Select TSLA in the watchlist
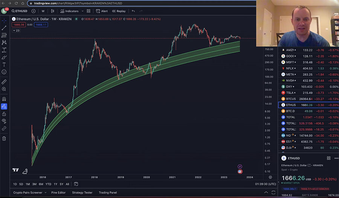The height and width of the screenshot is (198, 339). 308,93
